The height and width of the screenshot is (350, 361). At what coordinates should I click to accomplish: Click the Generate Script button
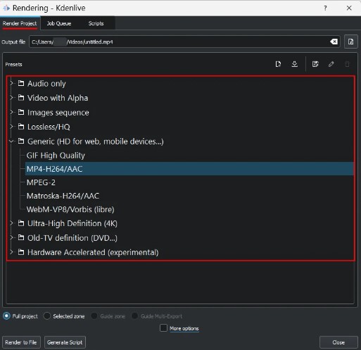point(65,342)
